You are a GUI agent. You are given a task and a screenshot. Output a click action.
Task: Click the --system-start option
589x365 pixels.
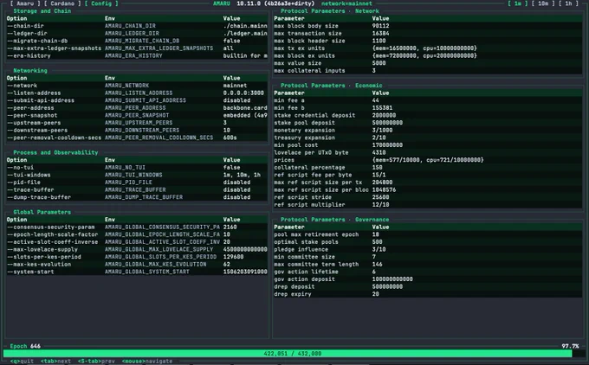pos(30,272)
